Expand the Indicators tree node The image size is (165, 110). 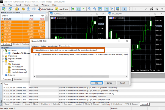pos(3,56)
